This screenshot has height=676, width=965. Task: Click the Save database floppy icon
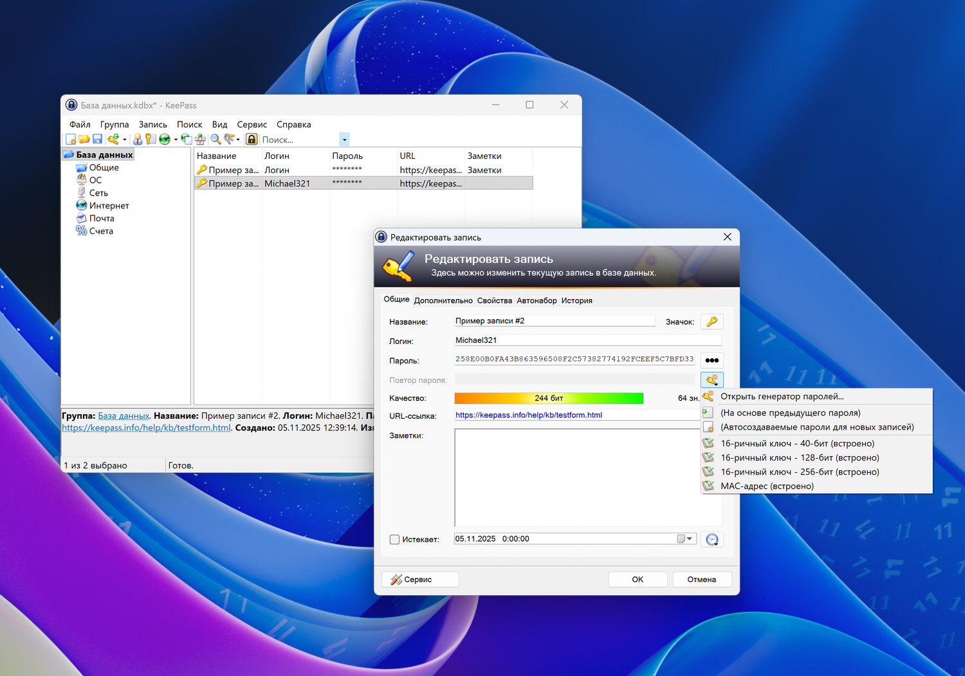point(97,140)
